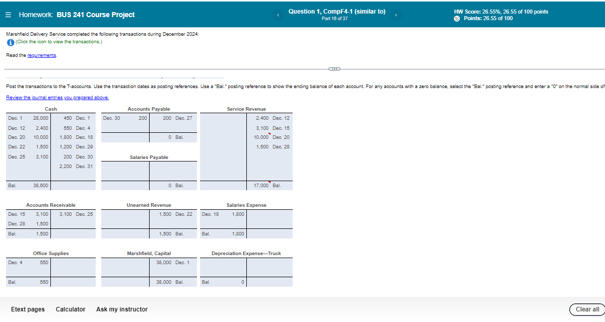The image size is (605, 322).
Task: Select Ask my instructor
Action: click(122, 309)
